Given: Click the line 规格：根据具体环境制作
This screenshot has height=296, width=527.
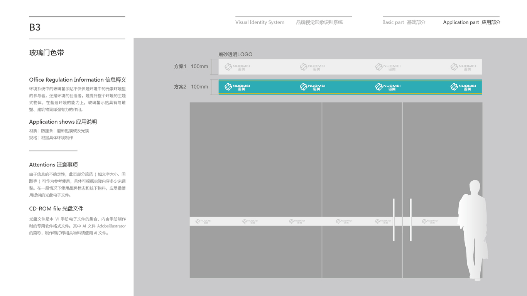Looking at the screenshot, I should pyautogui.click(x=51, y=138).
